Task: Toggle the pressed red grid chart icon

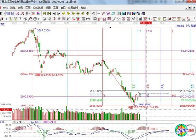Action: coord(34,13)
